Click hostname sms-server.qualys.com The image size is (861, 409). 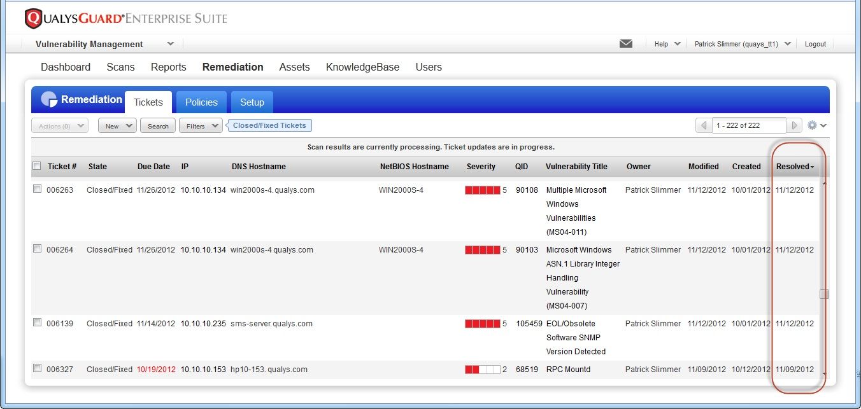(271, 324)
